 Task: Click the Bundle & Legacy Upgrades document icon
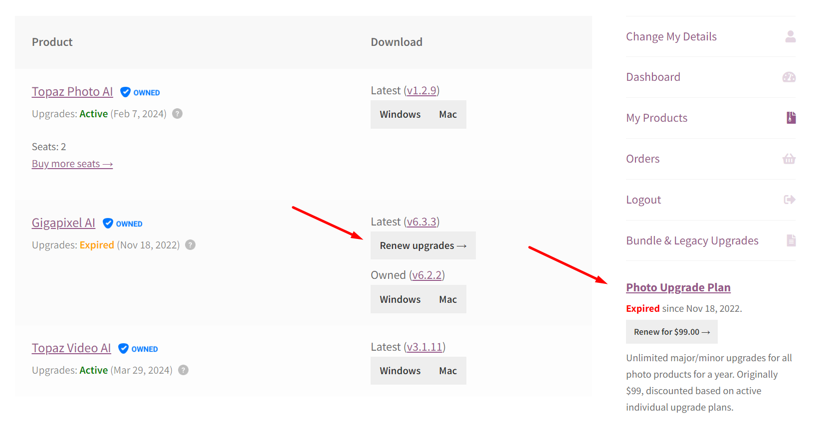click(791, 240)
